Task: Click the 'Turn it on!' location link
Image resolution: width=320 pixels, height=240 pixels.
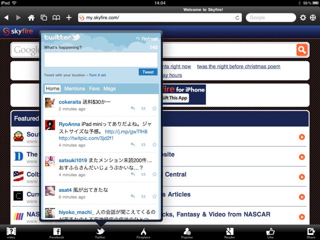Action: [x=97, y=75]
